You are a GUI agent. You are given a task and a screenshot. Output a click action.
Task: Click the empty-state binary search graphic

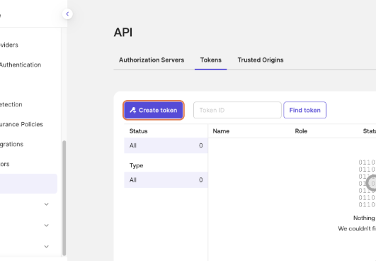pyautogui.click(x=367, y=183)
